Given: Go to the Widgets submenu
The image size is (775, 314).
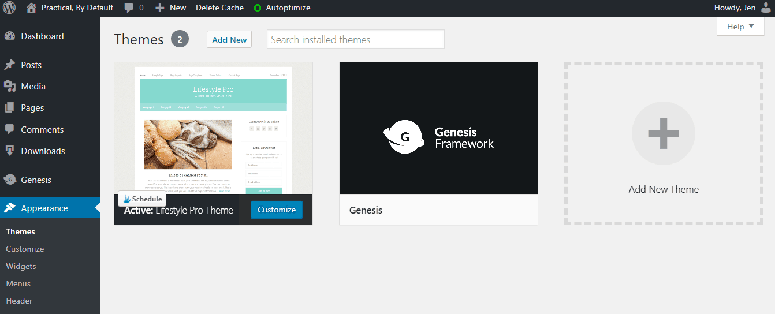Looking at the screenshot, I should (x=21, y=266).
